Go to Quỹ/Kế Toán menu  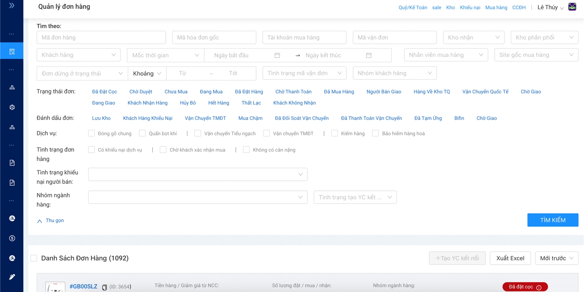tap(412, 7)
